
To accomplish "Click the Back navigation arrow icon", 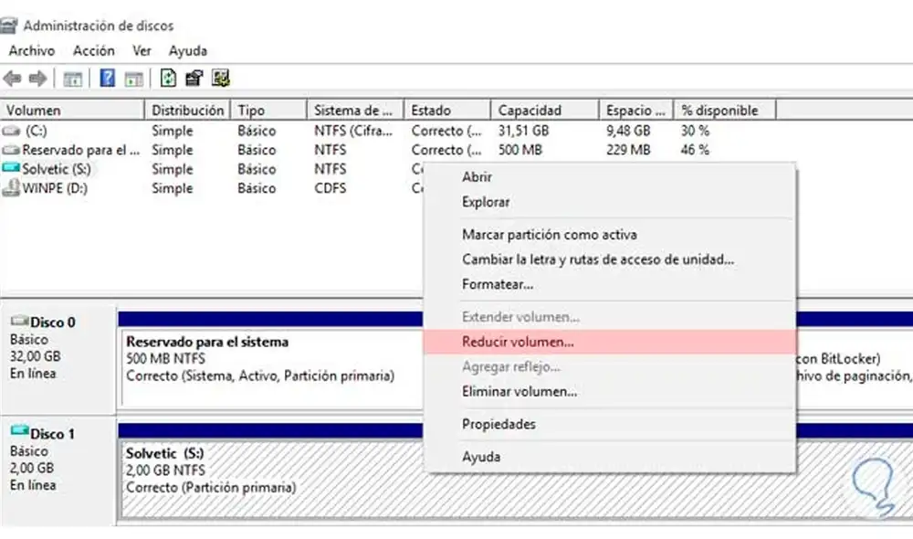I will click(x=11, y=78).
